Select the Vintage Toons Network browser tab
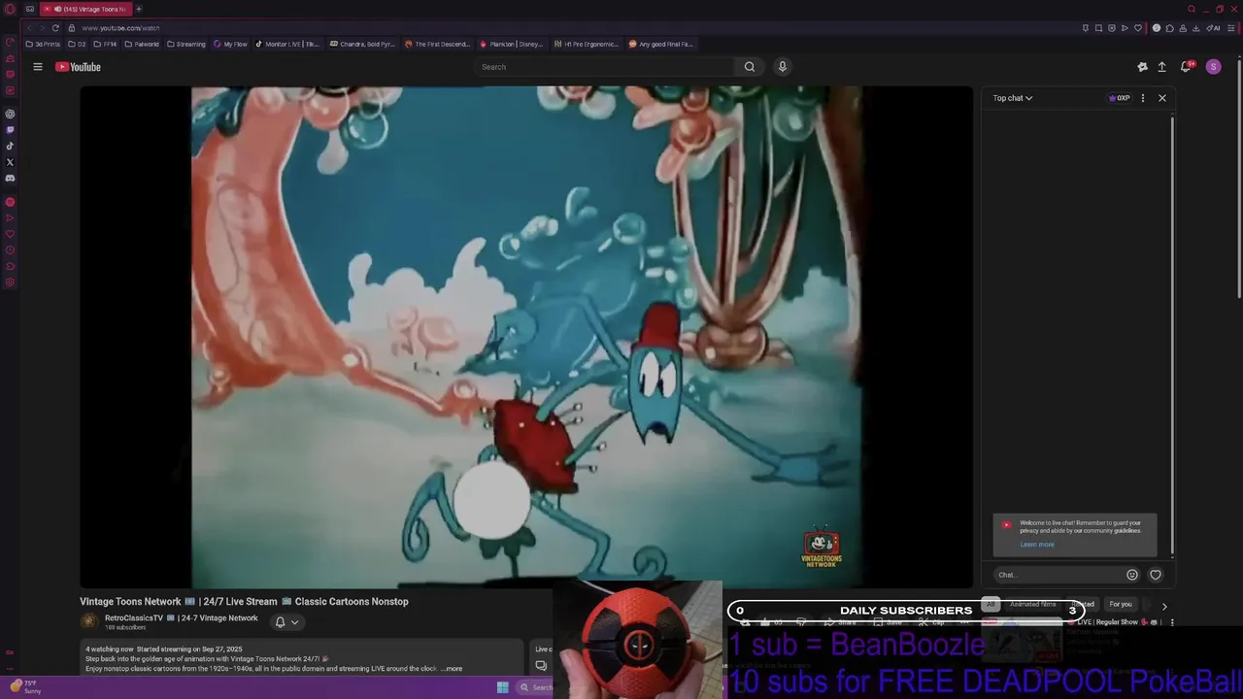The image size is (1243, 699). tap(85, 9)
